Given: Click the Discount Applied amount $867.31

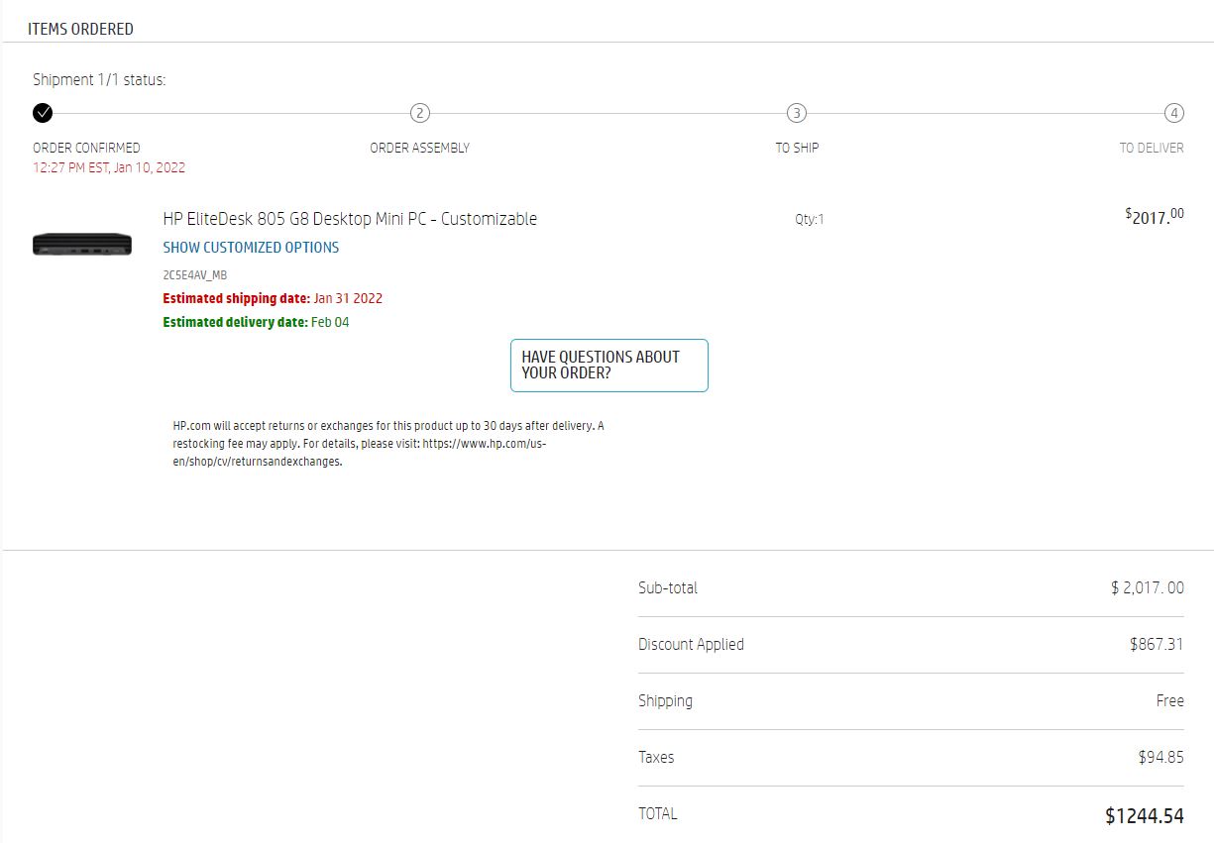Looking at the screenshot, I should [1157, 644].
